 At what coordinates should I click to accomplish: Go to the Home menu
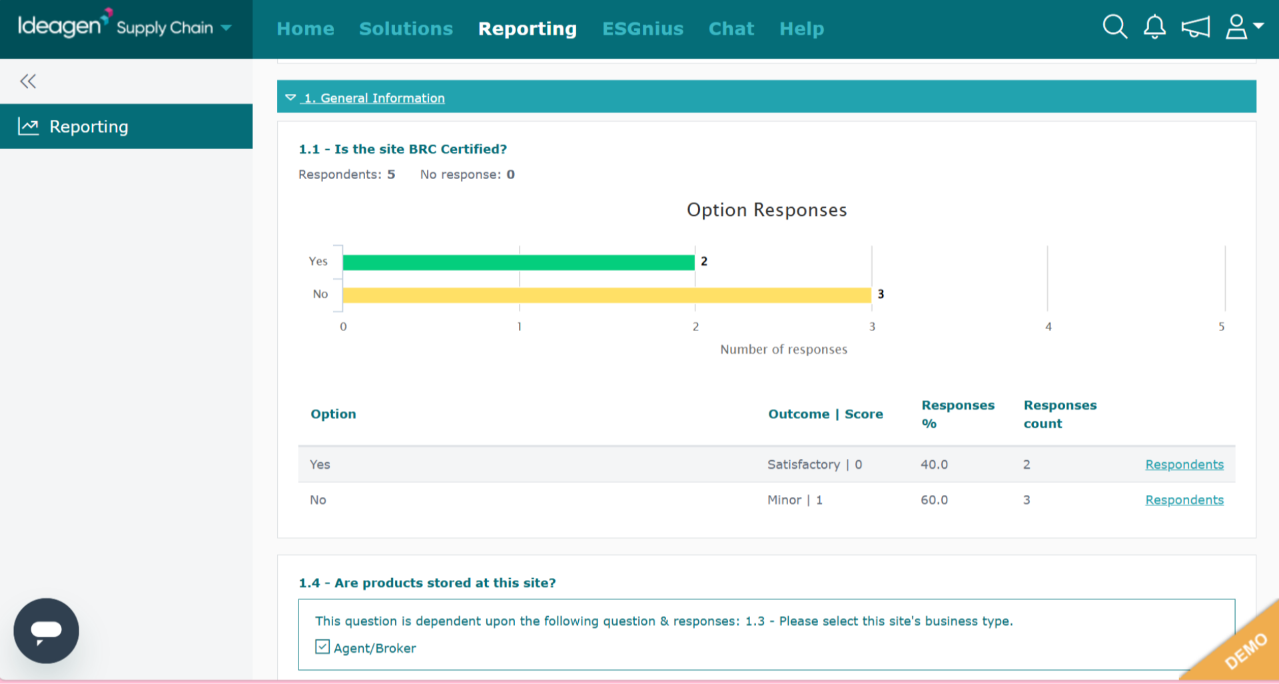tap(306, 29)
